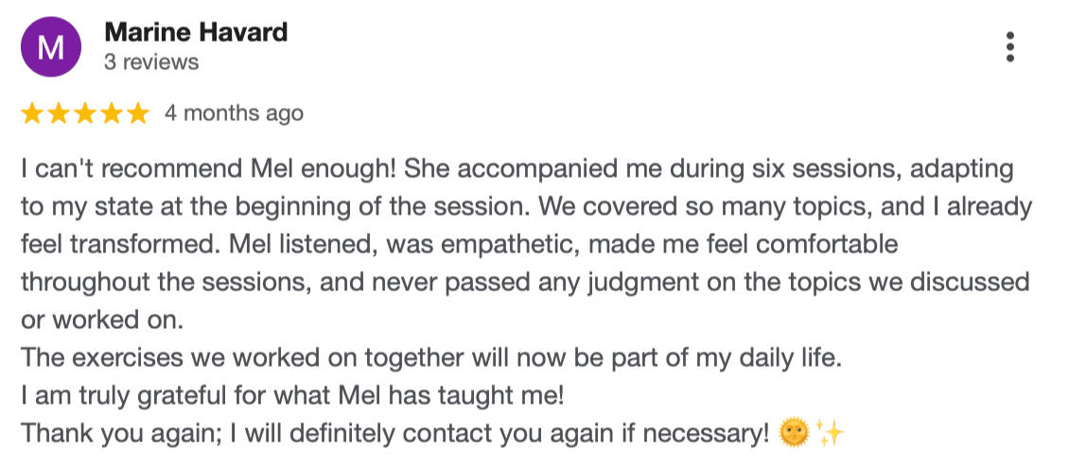Open the three-dot review options menu

1010,46
